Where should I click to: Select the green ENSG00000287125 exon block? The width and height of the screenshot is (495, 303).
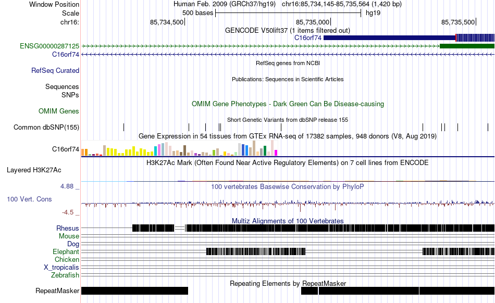pyautogui.click(x=467, y=46)
